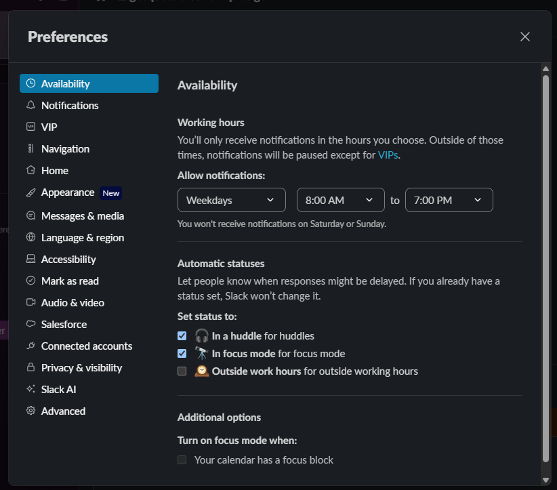Click the Advanced gear icon

[x=31, y=411]
